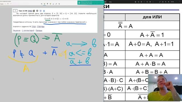
Task: Open the Помощь link
Action: point(39,31)
